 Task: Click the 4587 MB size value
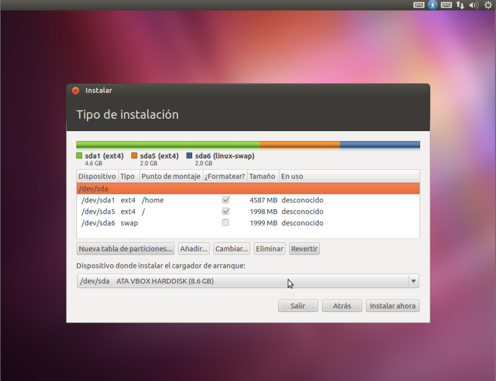tap(263, 200)
